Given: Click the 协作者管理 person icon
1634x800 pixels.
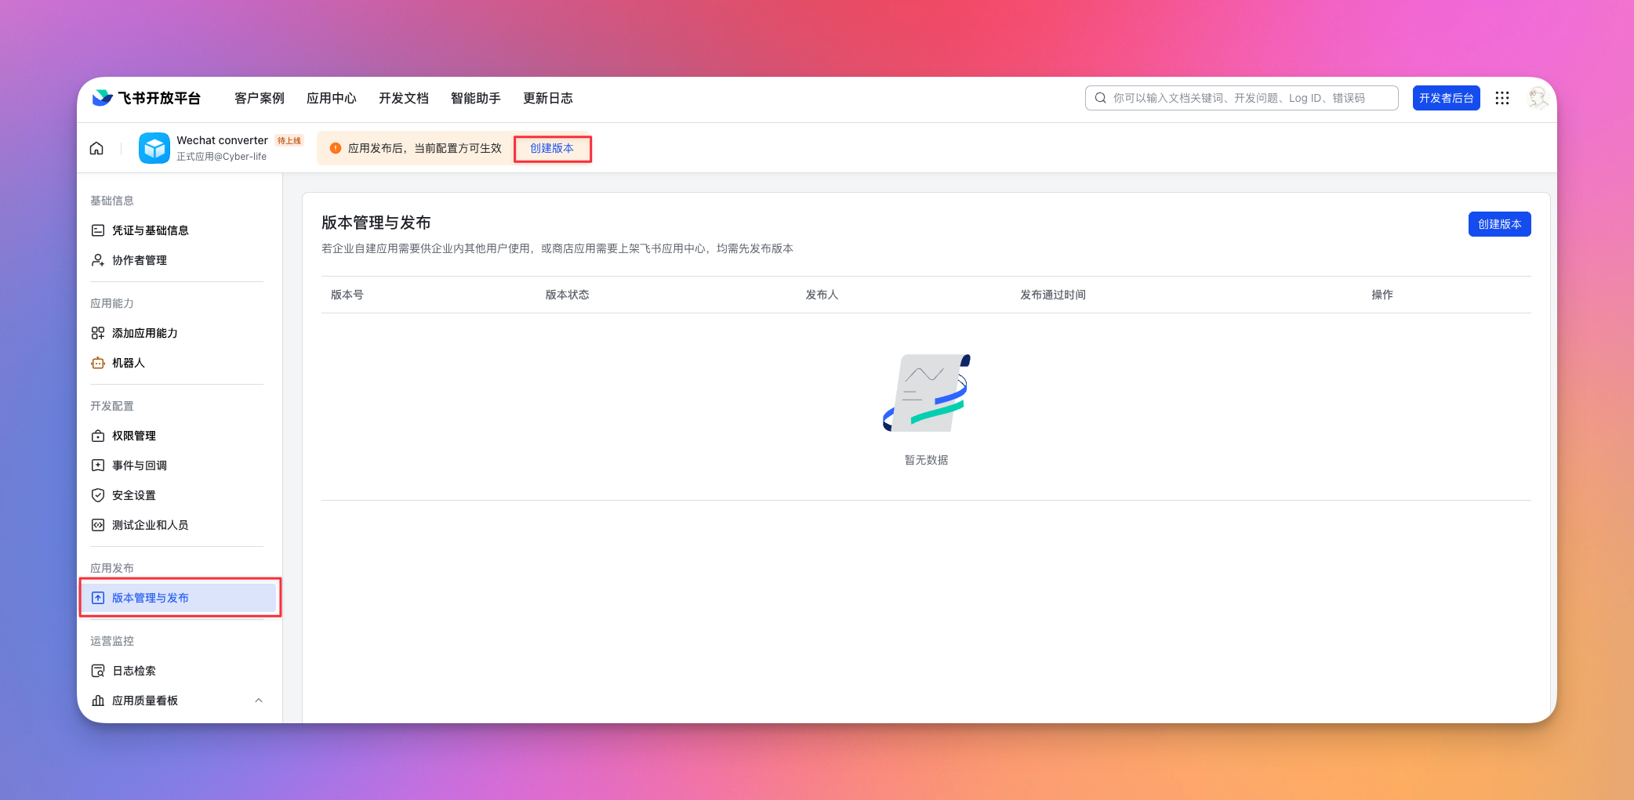Looking at the screenshot, I should point(98,260).
